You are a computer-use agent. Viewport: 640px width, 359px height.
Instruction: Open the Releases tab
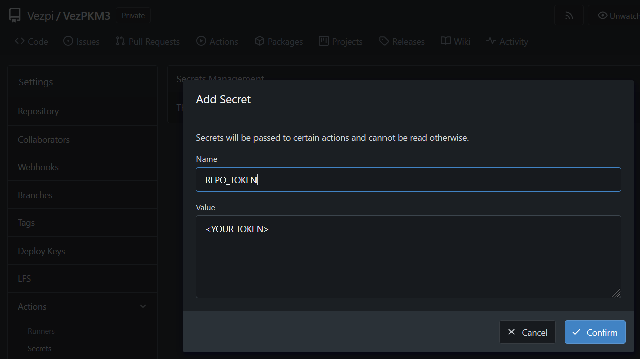coord(402,42)
